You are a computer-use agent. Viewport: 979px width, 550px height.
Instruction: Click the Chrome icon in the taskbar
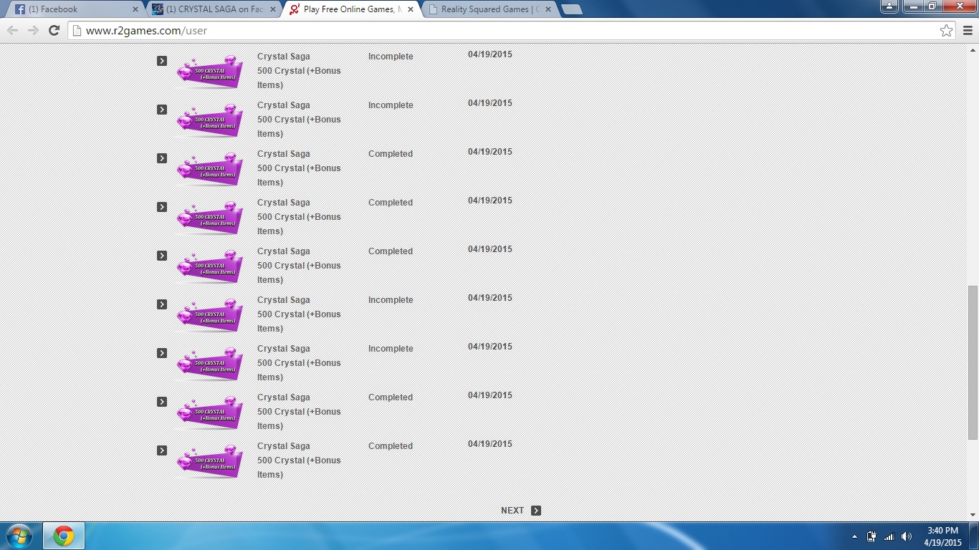[64, 536]
